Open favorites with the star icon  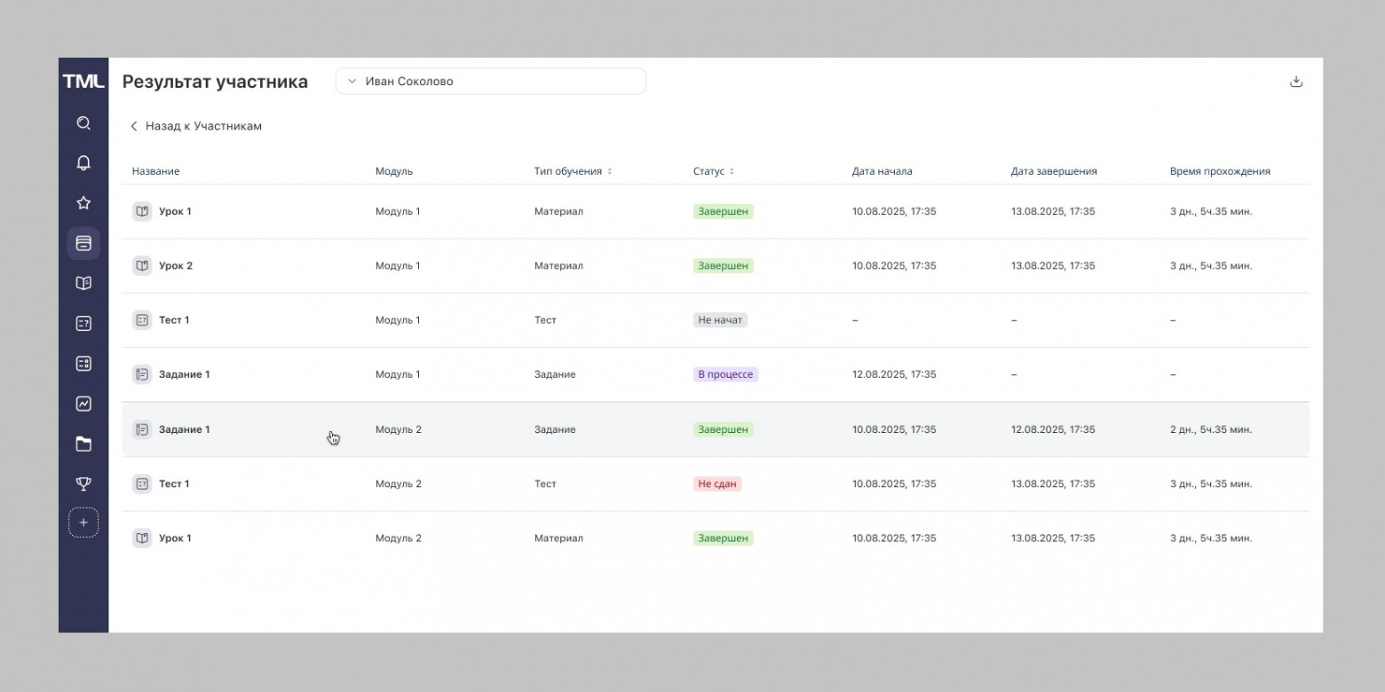[x=83, y=203]
